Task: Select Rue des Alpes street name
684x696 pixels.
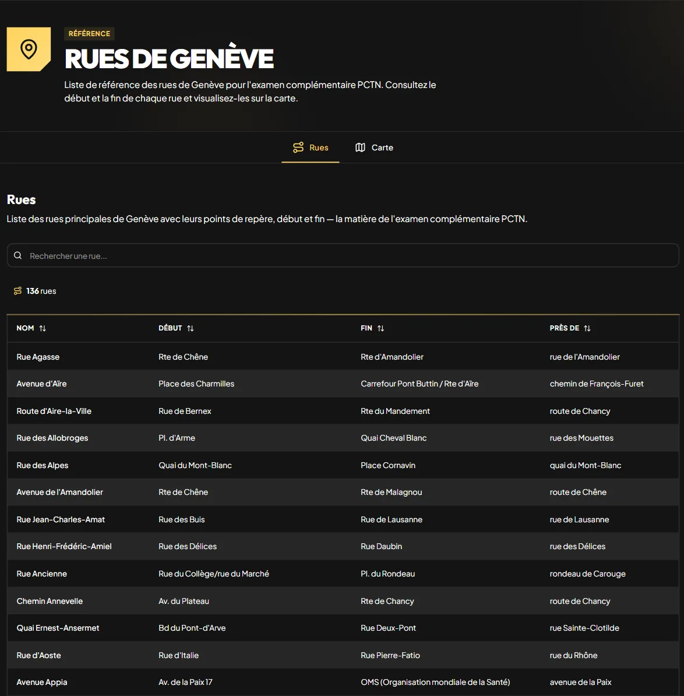Action: 42,465
